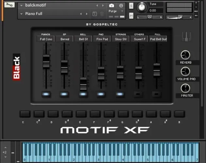This screenshot has width=206, height=163.
Task: Click the OTHERS volume fader handle
Action: coord(139,73)
